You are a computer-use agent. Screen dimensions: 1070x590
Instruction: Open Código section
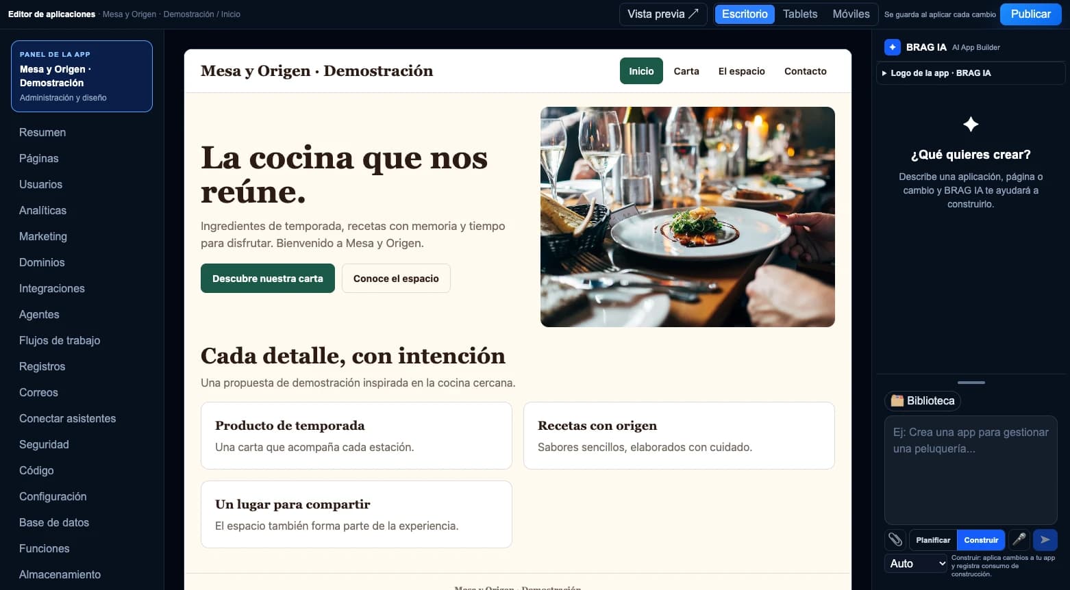[36, 471]
